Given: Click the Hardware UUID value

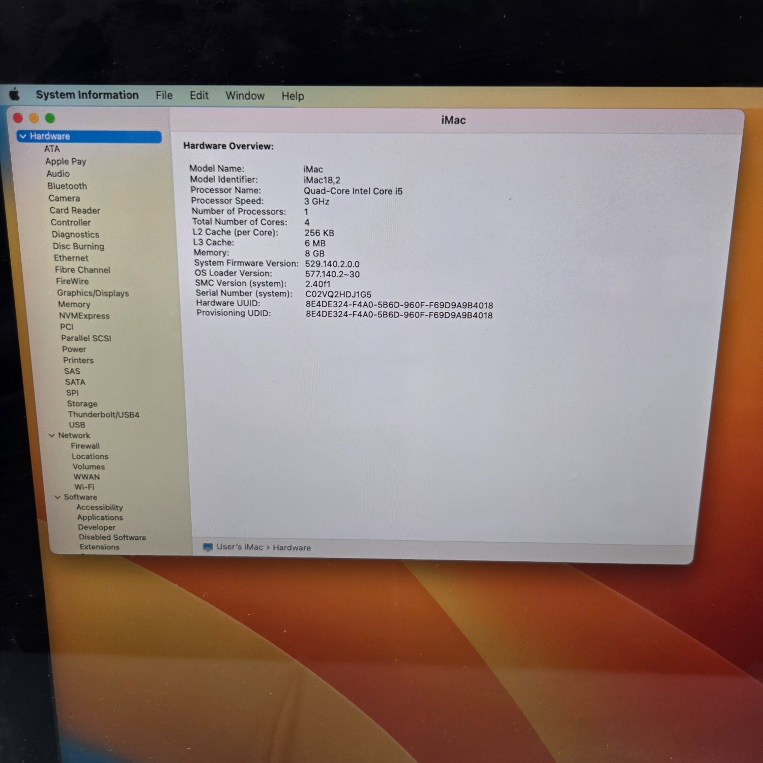Looking at the screenshot, I should coord(399,305).
